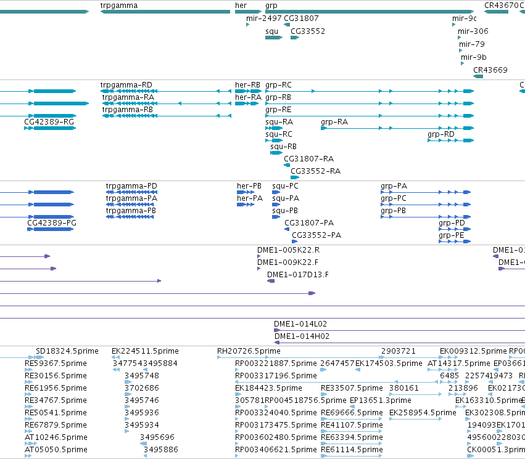Click the trpgamma-PD protein label
Image resolution: width=525 pixels, height=459 pixels.
click(x=131, y=186)
